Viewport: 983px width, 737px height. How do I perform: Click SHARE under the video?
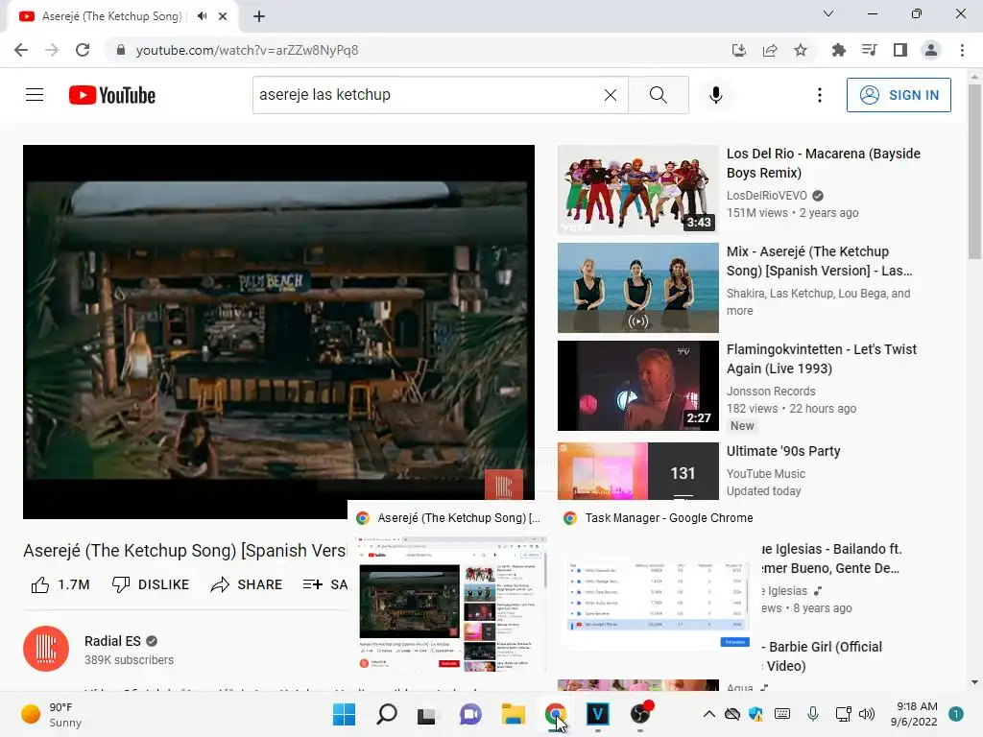point(247,584)
